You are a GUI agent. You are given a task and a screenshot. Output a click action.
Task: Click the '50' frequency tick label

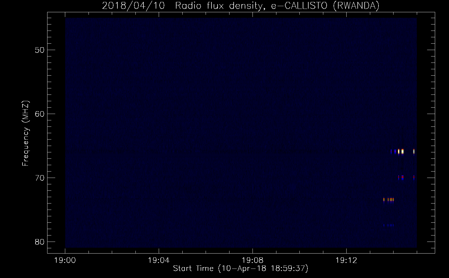pyautogui.click(x=40, y=50)
